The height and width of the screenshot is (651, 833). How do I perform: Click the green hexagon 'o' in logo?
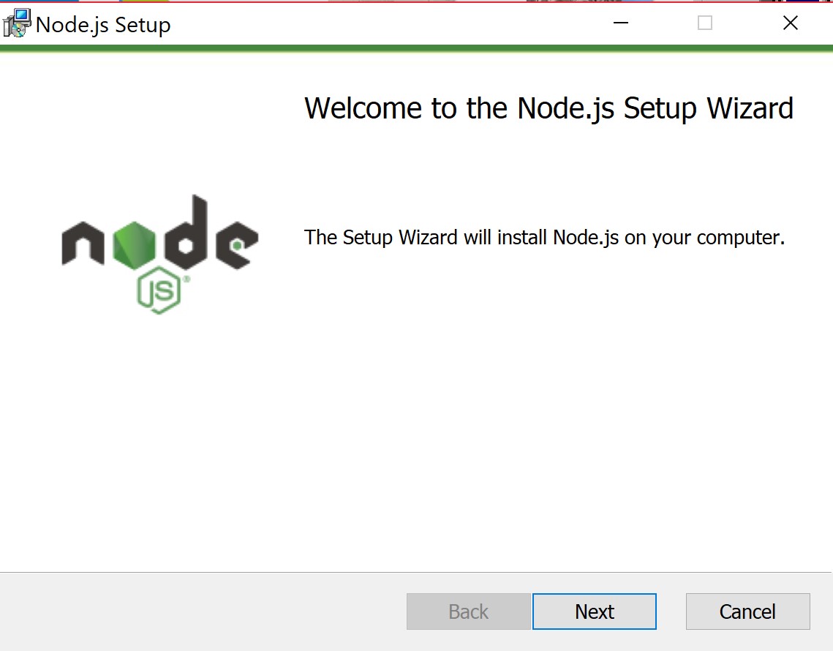135,244
